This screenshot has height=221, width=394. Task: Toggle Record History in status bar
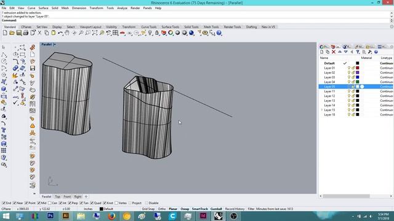[x=235, y=209]
